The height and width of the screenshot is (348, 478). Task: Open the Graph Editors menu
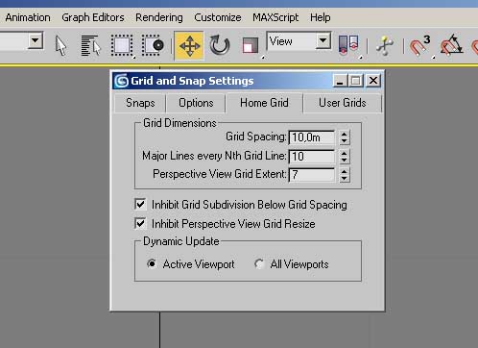(x=93, y=17)
